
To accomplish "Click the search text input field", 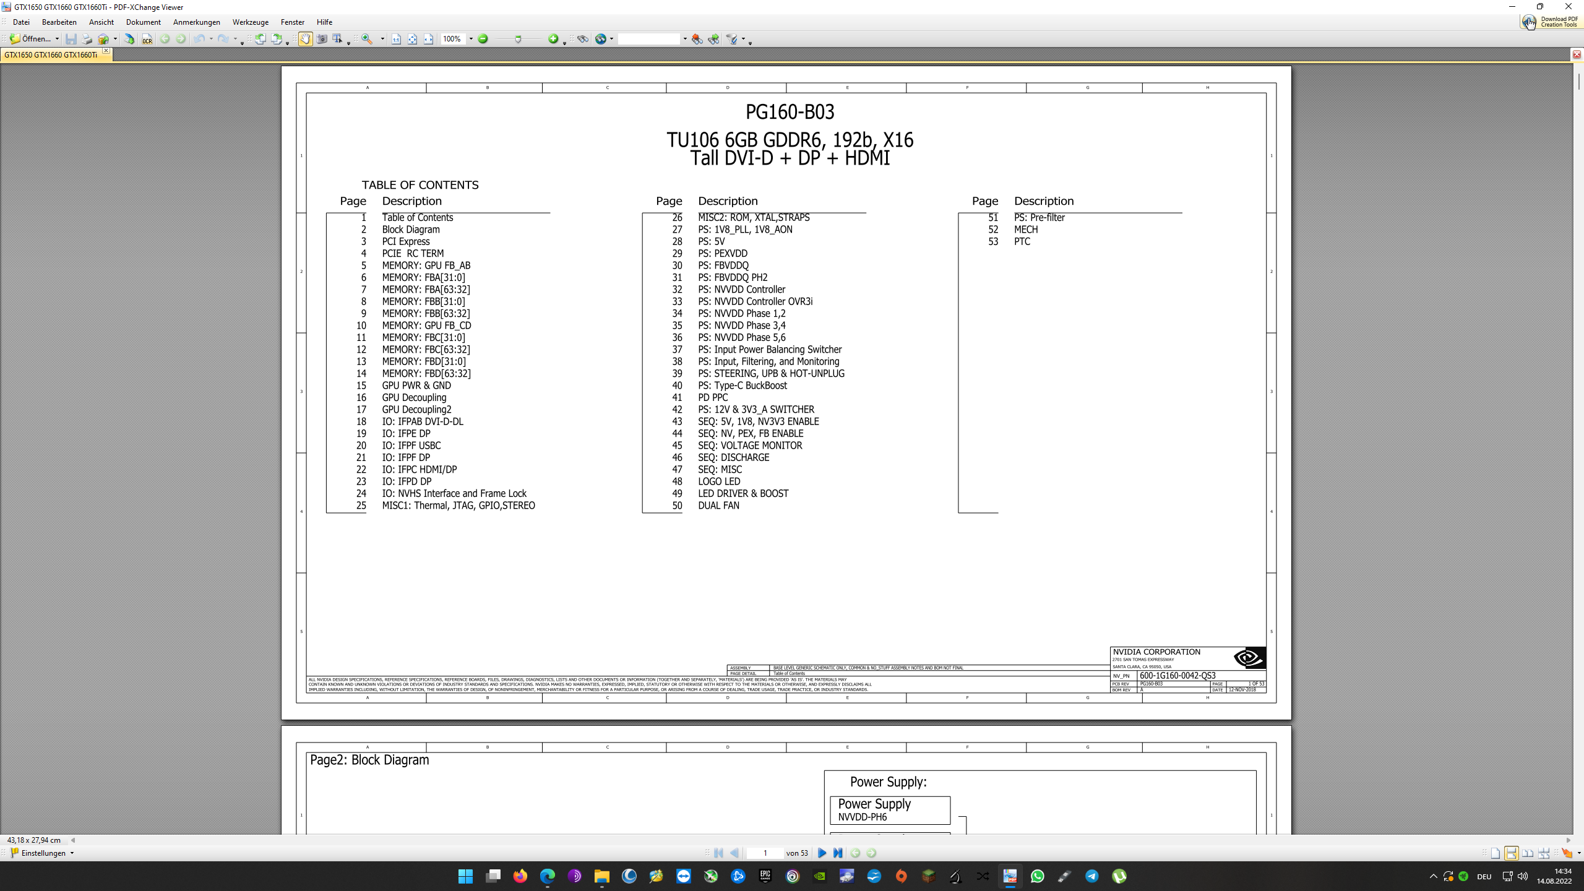I will [x=648, y=39].
